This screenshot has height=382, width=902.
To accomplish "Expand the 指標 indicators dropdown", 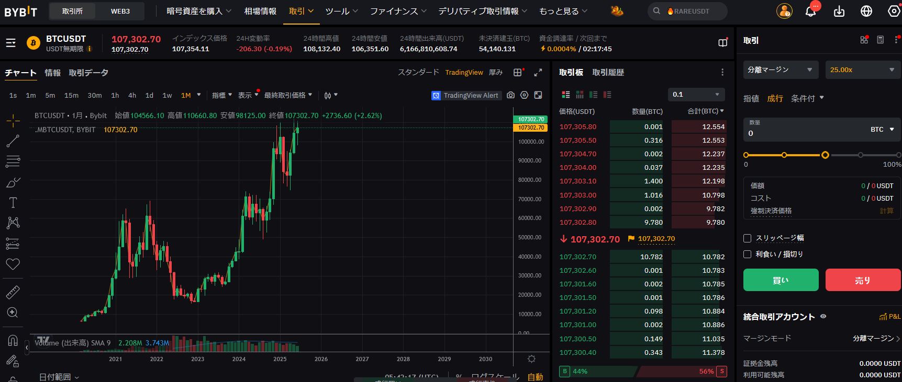I will [x=222, y=95].
